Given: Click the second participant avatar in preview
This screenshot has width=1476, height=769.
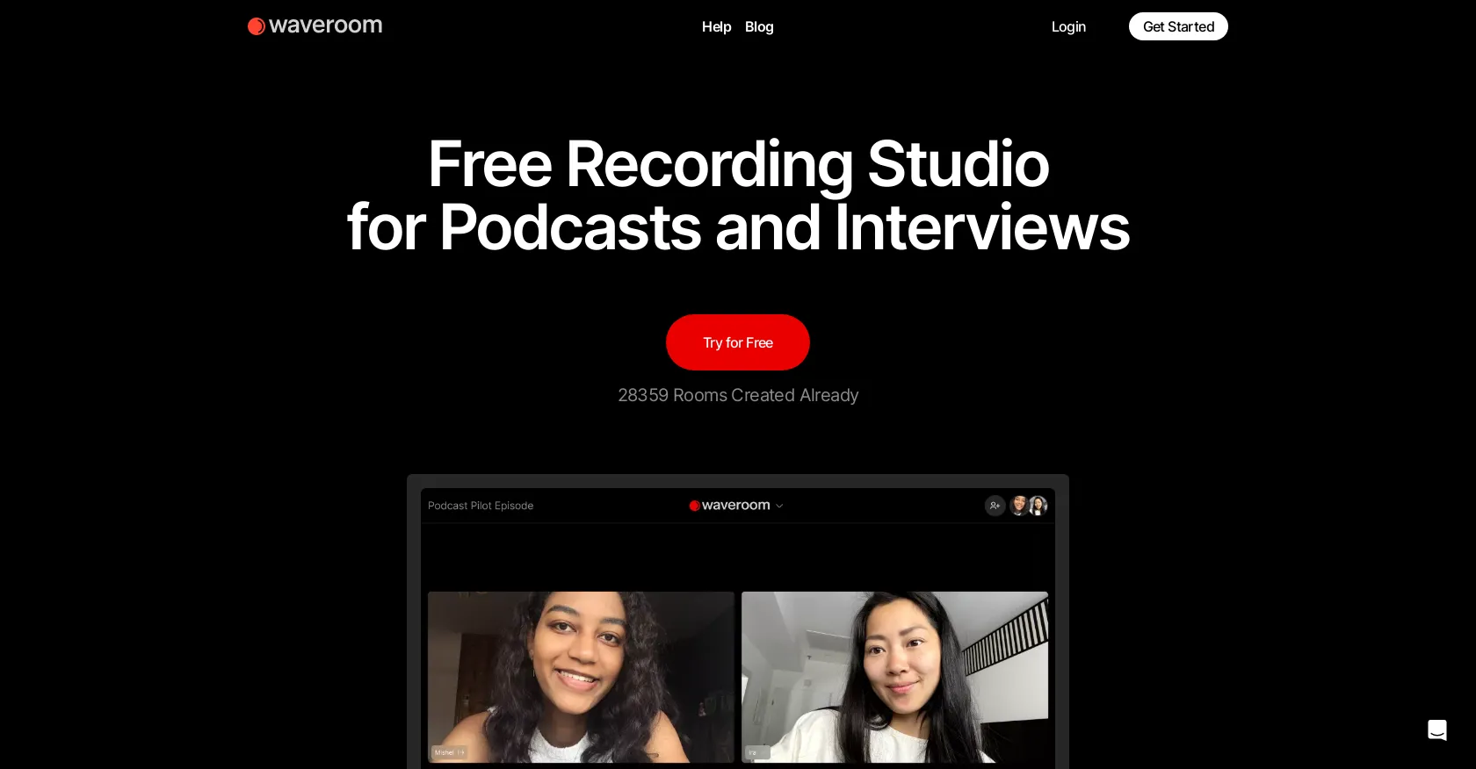Looking at the screenshot, I should point(1038,506).
